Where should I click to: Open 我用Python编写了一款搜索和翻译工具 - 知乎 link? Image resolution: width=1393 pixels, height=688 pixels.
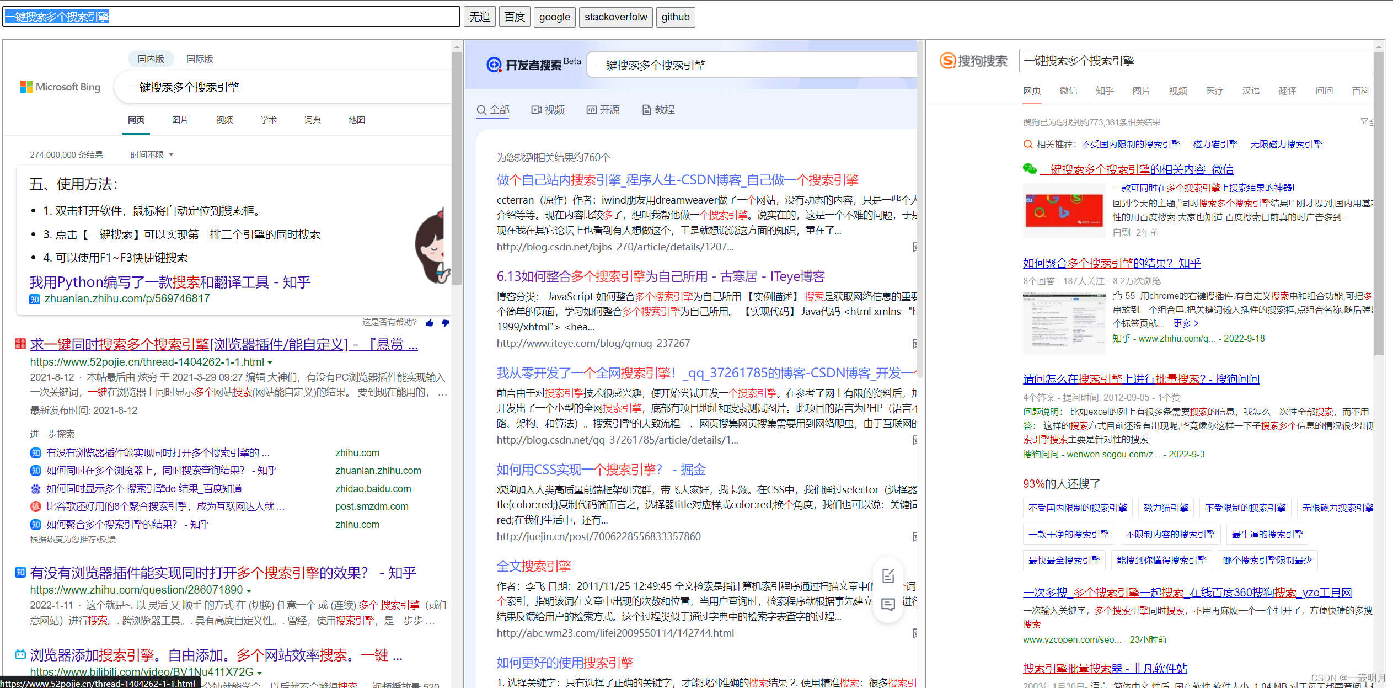pyautogui.click(x=170, y=282)
